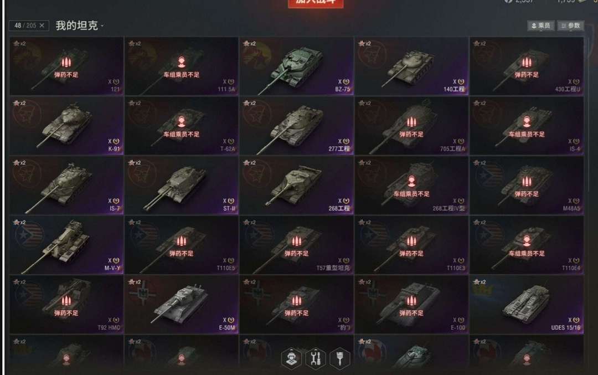598x375 pixels.
Task: Select the M-V-Y tank card
Action: click(66, 245)
